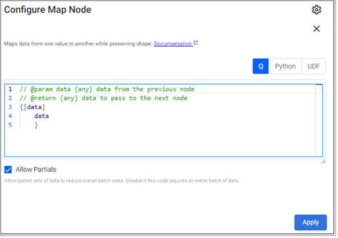Viewport: 338px width, 238px height.
Task: Click the @param comment on line 1
Action: point(107,89)
